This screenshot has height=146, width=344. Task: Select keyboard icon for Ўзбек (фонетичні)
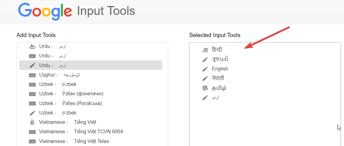coord(32,94)
